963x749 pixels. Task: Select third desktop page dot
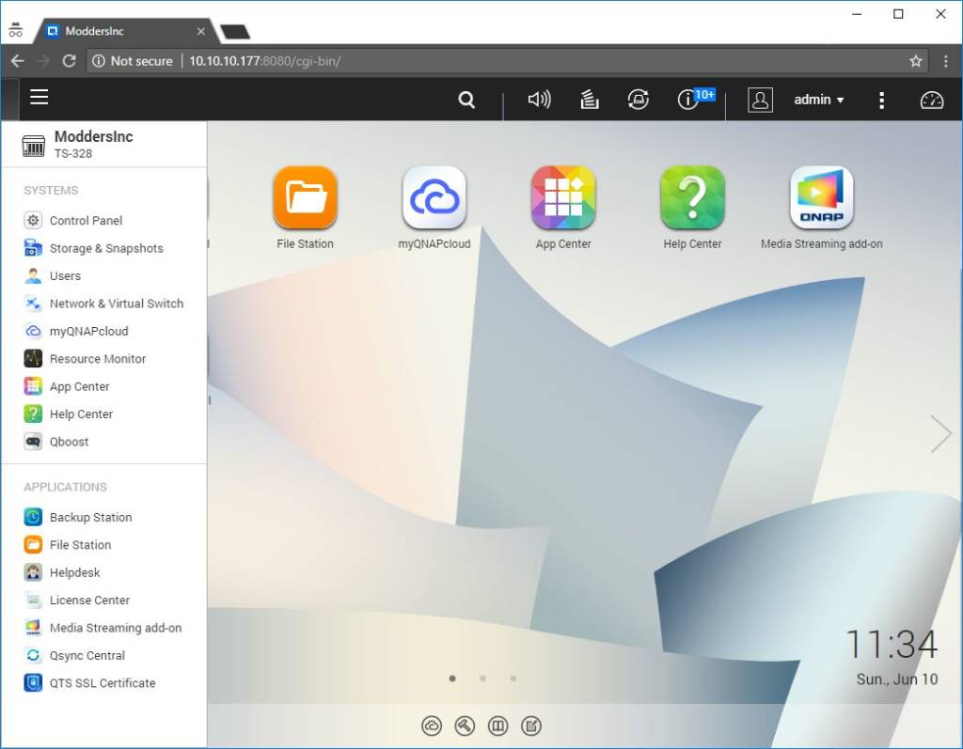click(513, 679)
